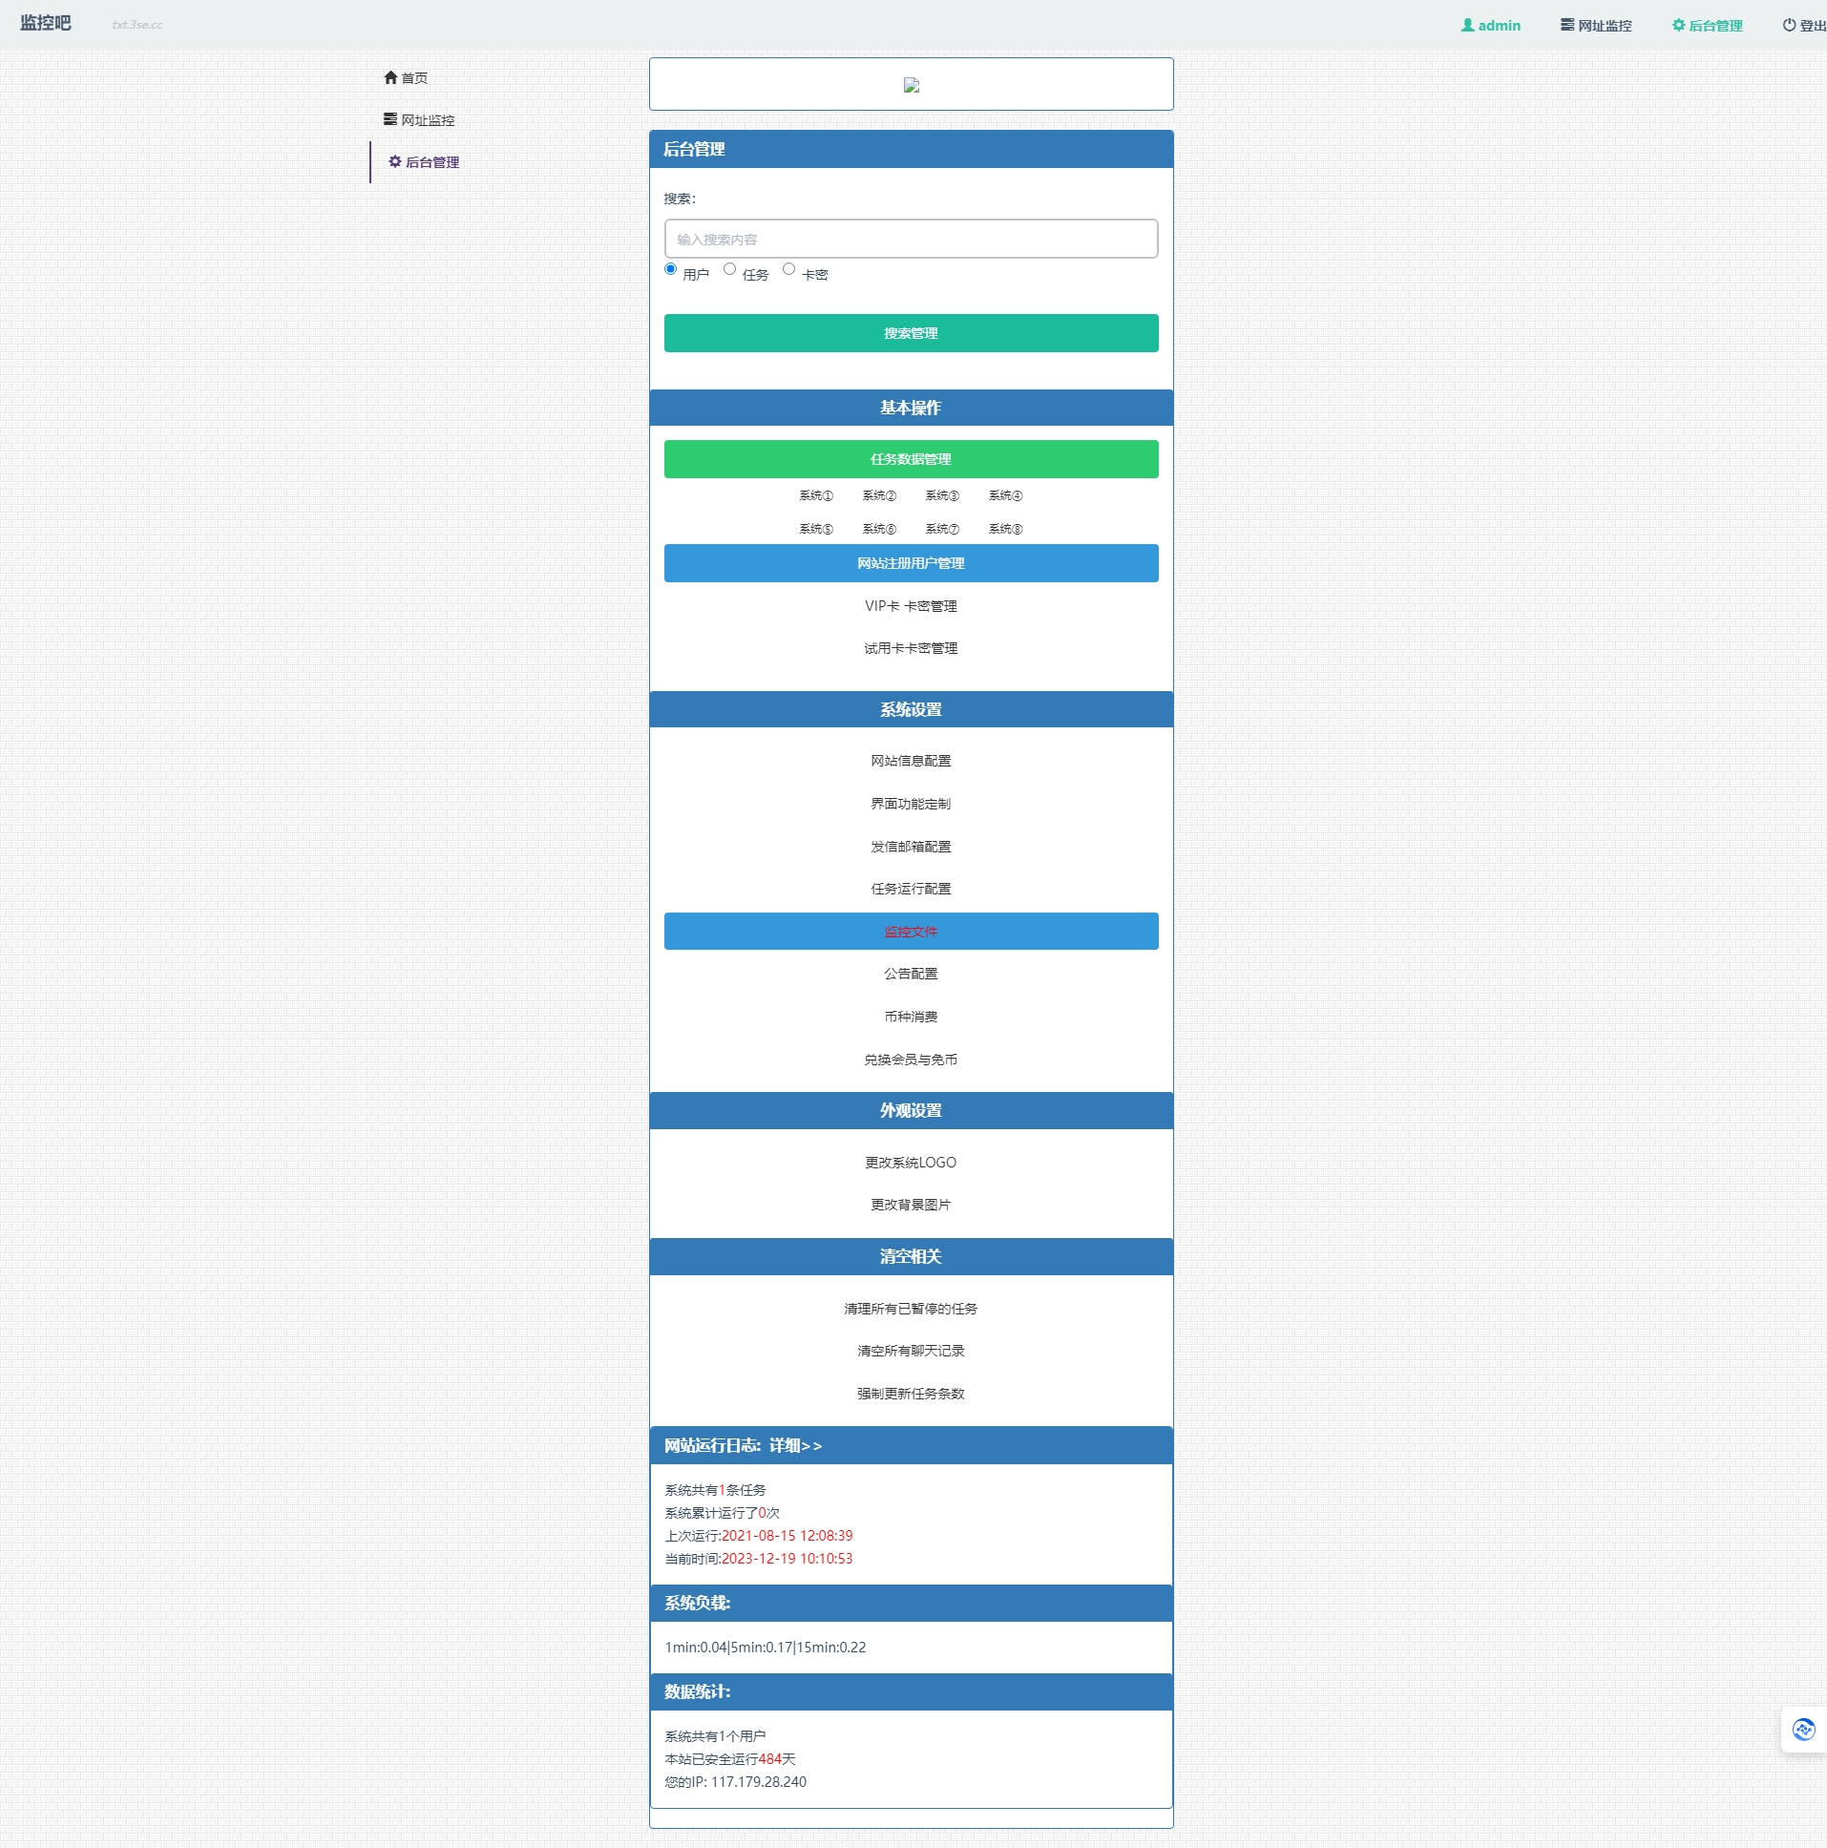The width and height of the screenshot is (1827, 1848).
Task: Open VIP卡 卡密管理 link
Action: [911, 606]
